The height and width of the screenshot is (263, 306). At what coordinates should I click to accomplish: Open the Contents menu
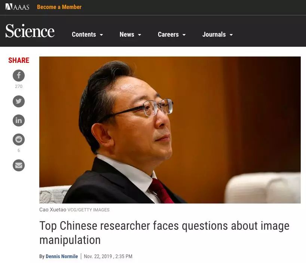pos(84,34)
